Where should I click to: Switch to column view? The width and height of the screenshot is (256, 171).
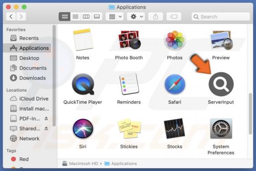(86, 16)
